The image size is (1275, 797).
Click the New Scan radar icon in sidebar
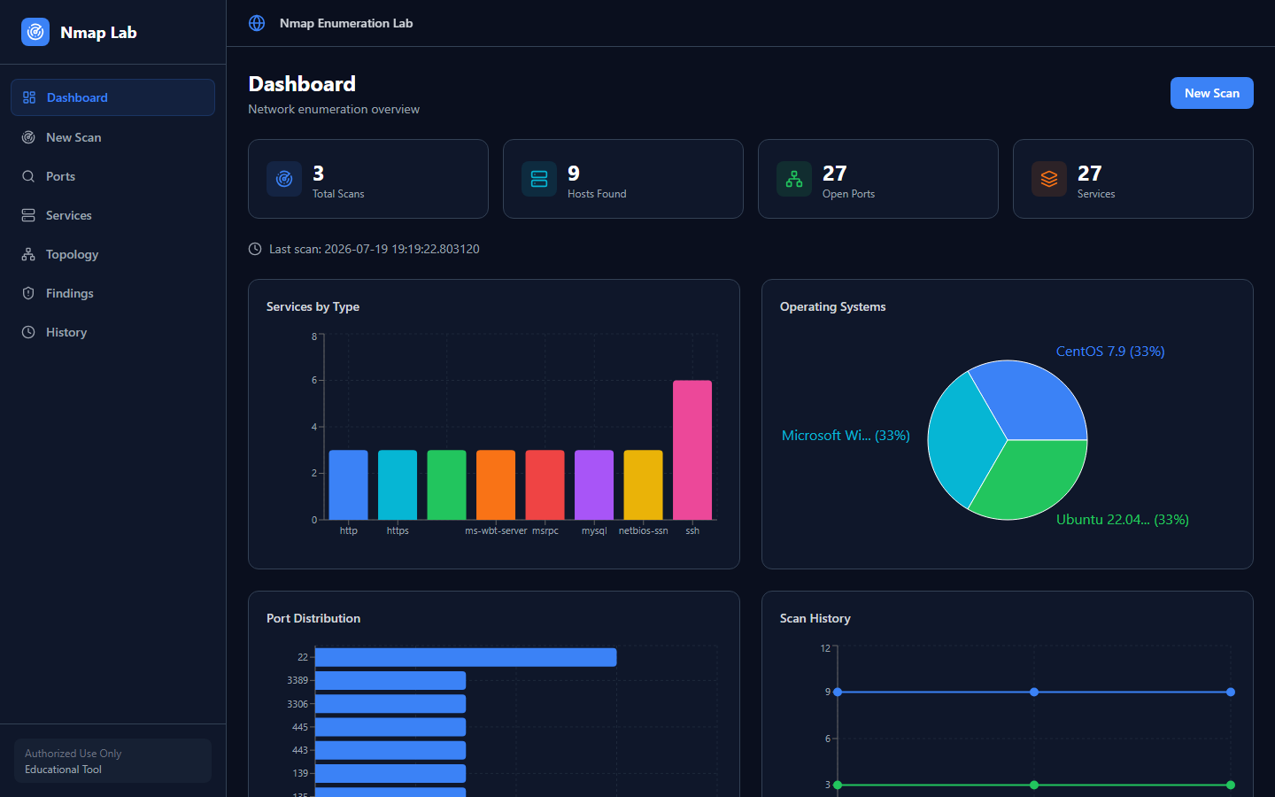28,137
